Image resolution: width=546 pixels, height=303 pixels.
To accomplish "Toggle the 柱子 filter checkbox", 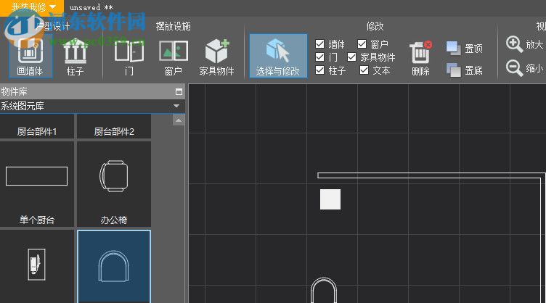I will [x=319, y=70].
